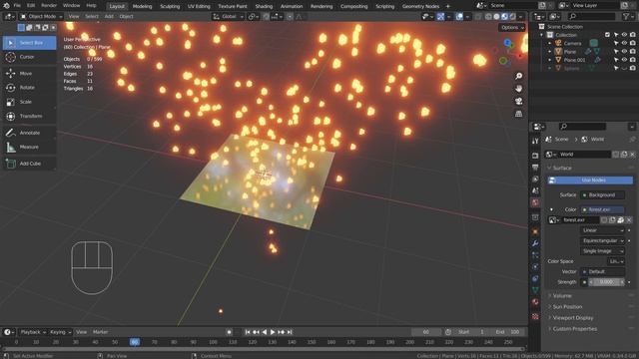Image resolution: width=639 pixels, height=359 pixels.
Task: Click the Background surface shader field
Action: (602, 195)
